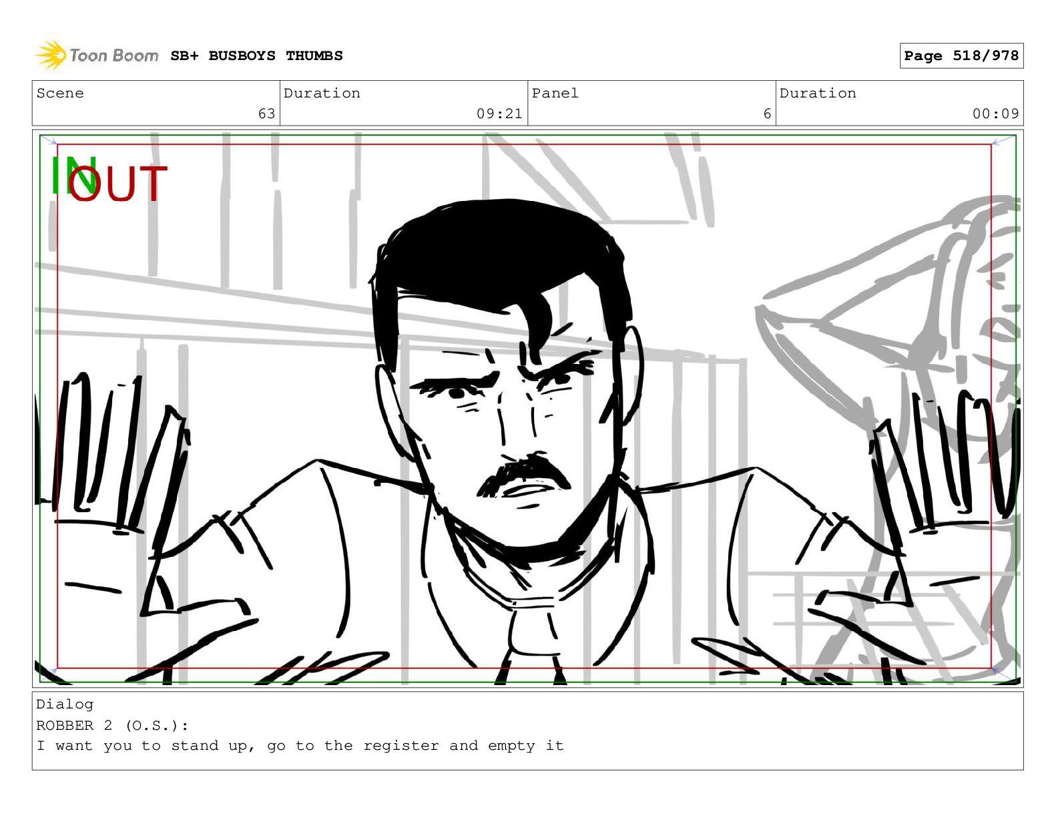The height and width of the screenshot is (818, 1056).
Task: Click the storyboard panel drawing of the man
Action: click(527, 409)
